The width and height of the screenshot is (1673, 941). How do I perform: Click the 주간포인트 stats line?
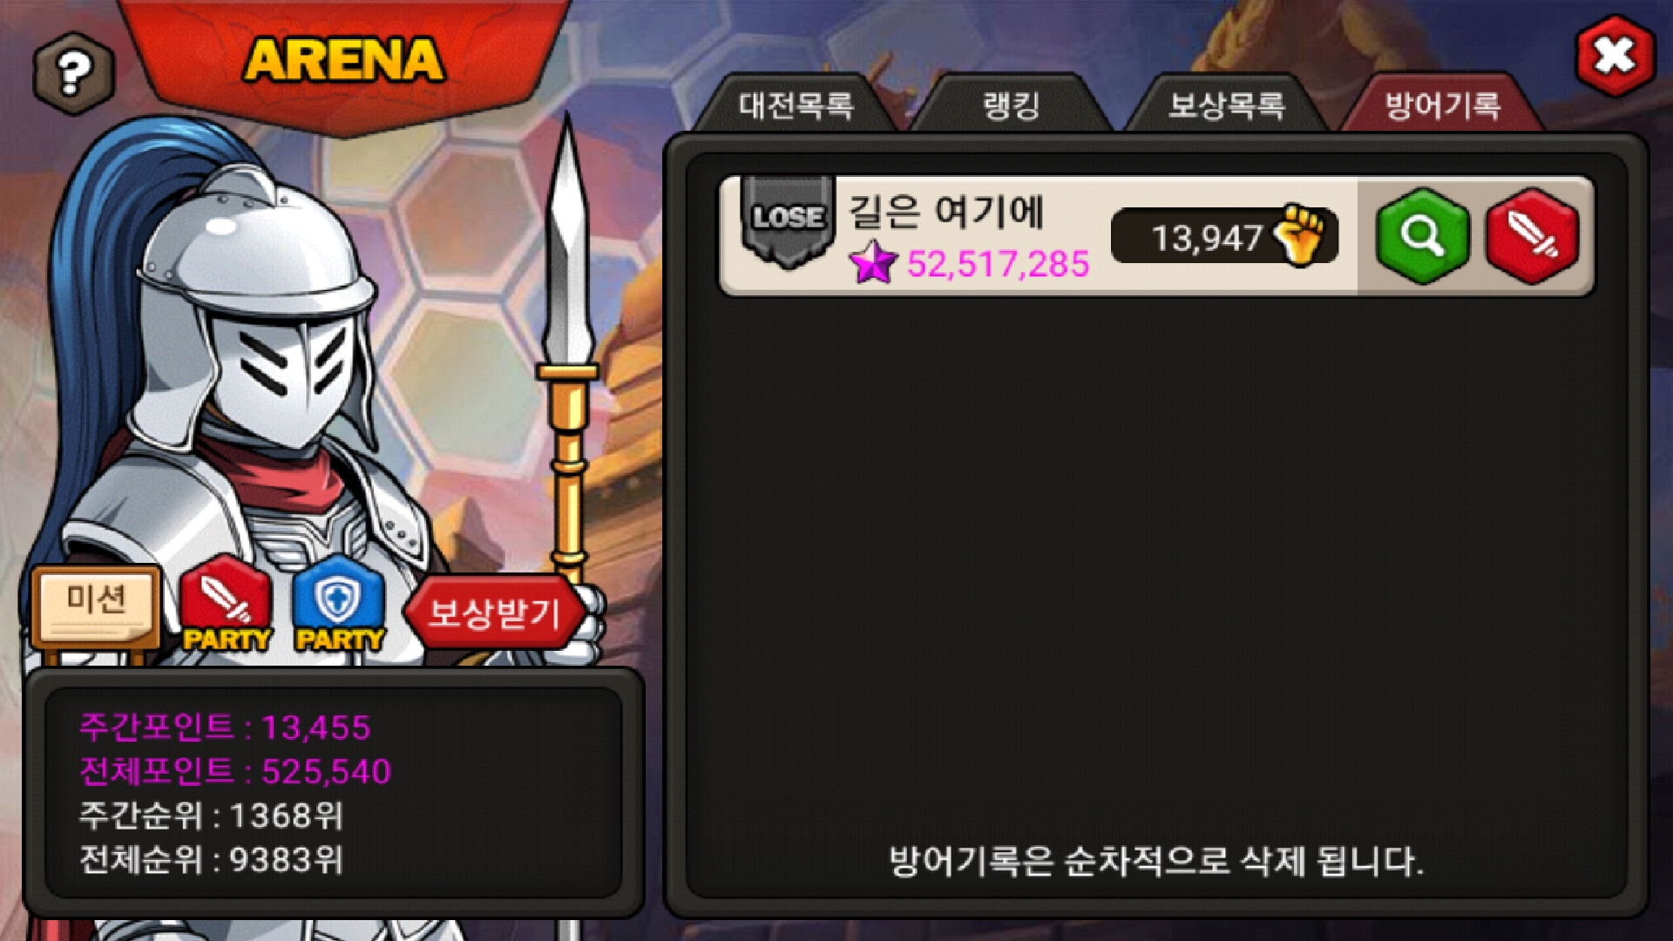[225, 728]
